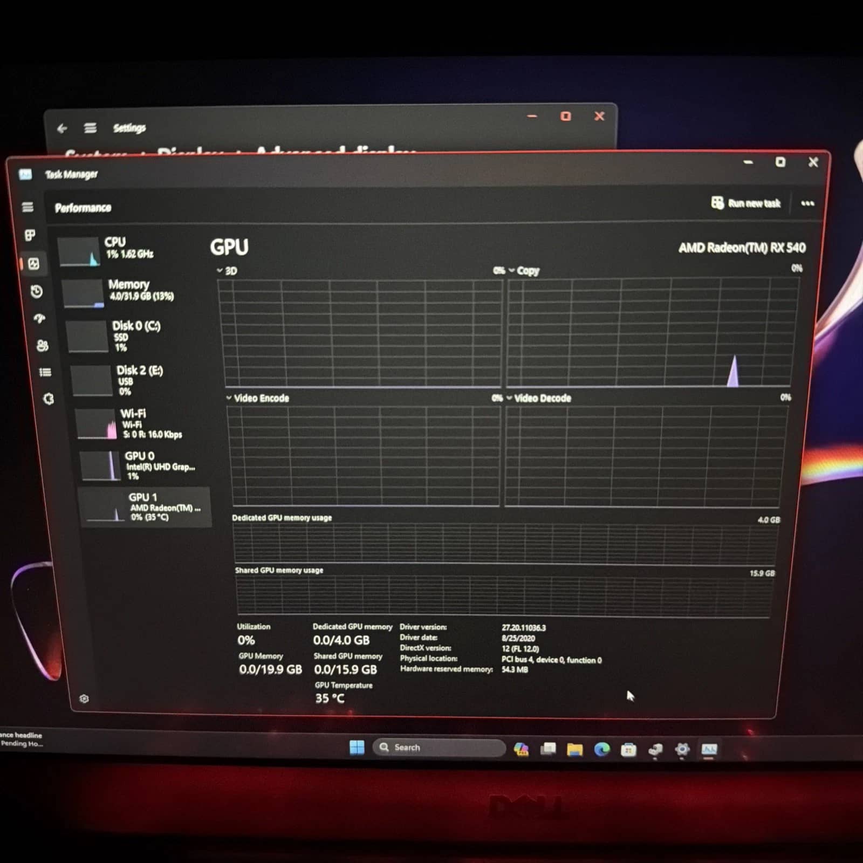Open the App history page
This screenshot has height=863, width=863.
pos(37,292)
